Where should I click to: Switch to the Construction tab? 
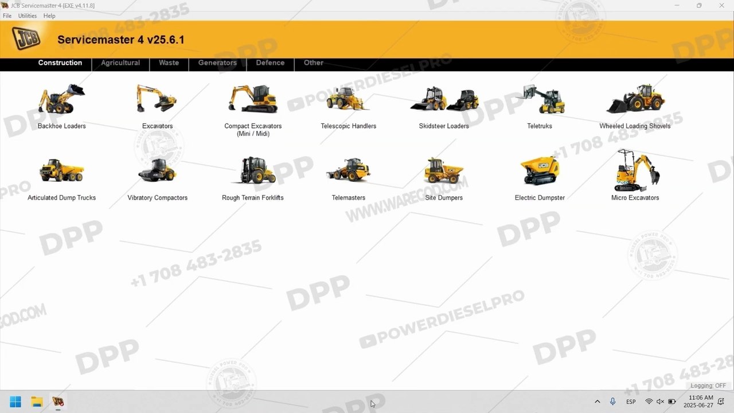coord(60,63)
